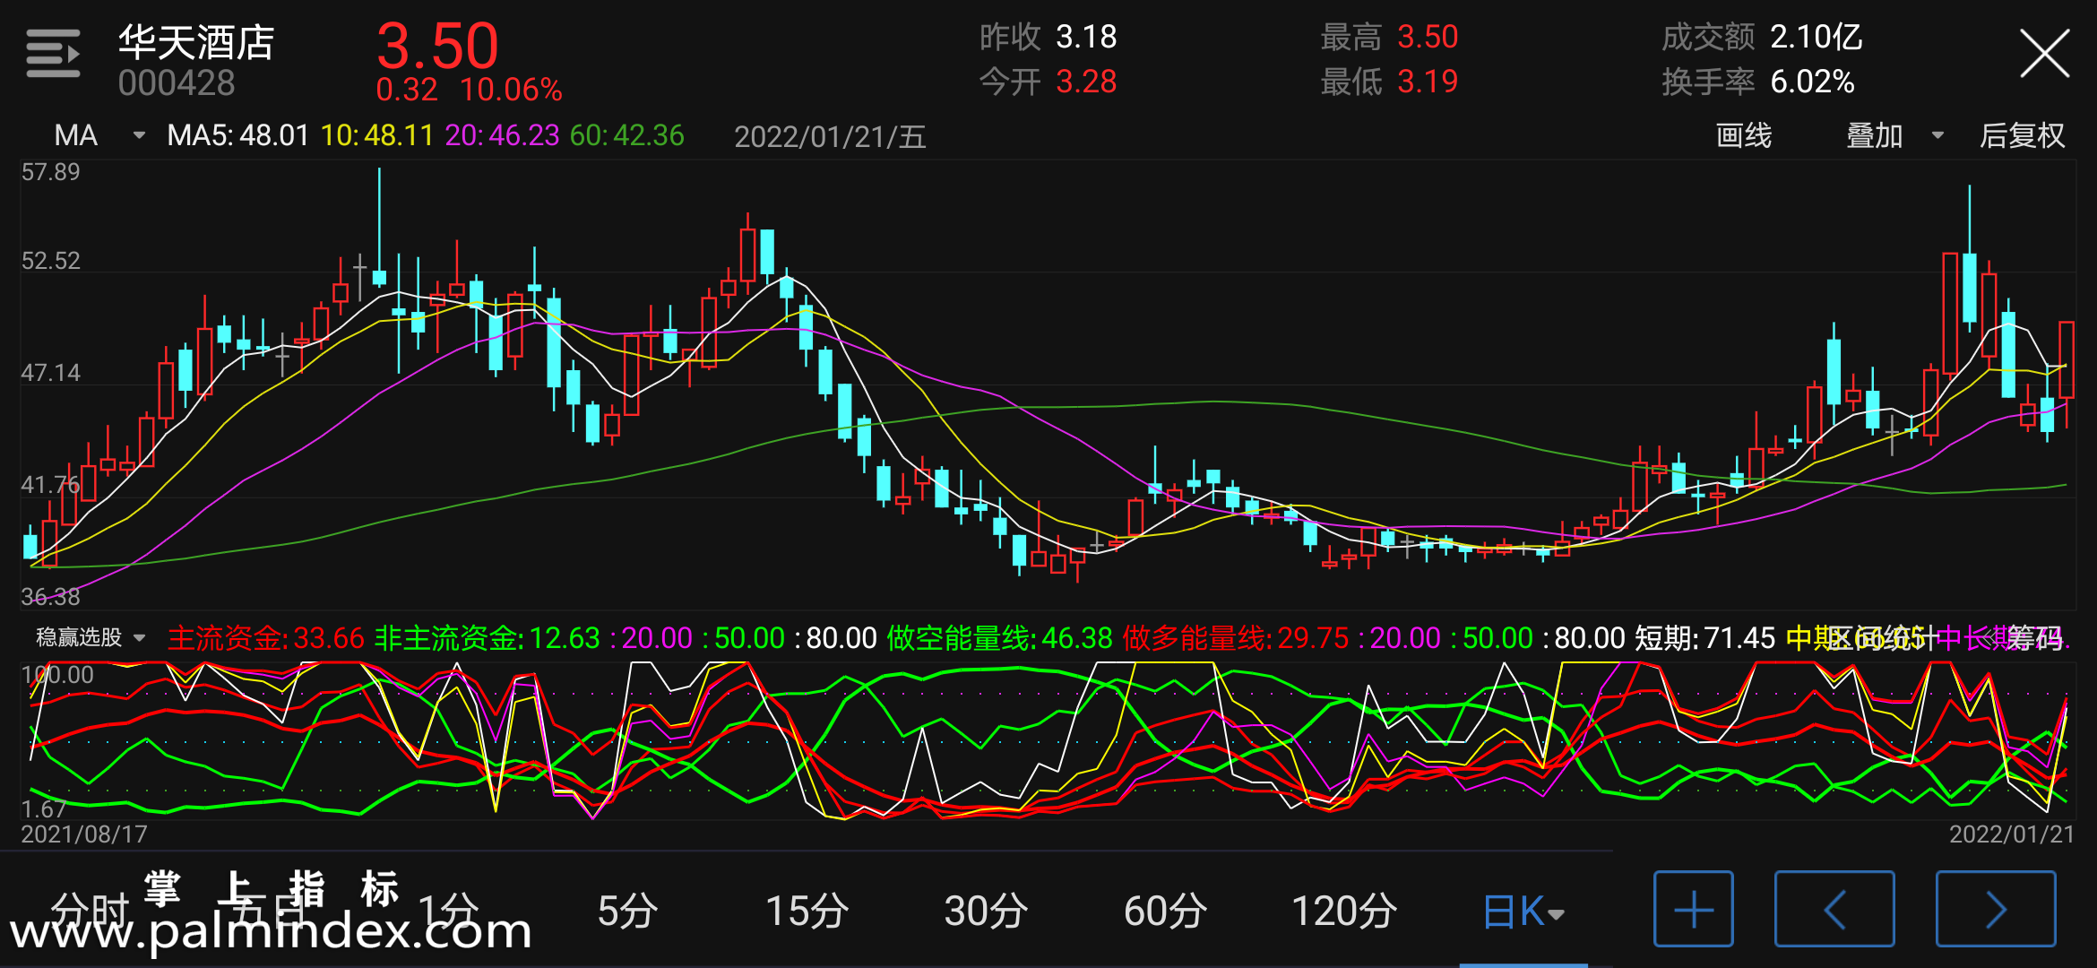Tap the date 2022/01/21/五

[x=830, y=137]
